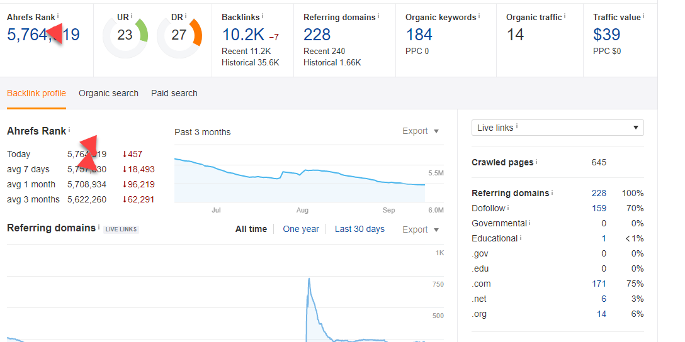Click the DR 27 gauge
685x342 pixels.
click(x=179, y=35)
